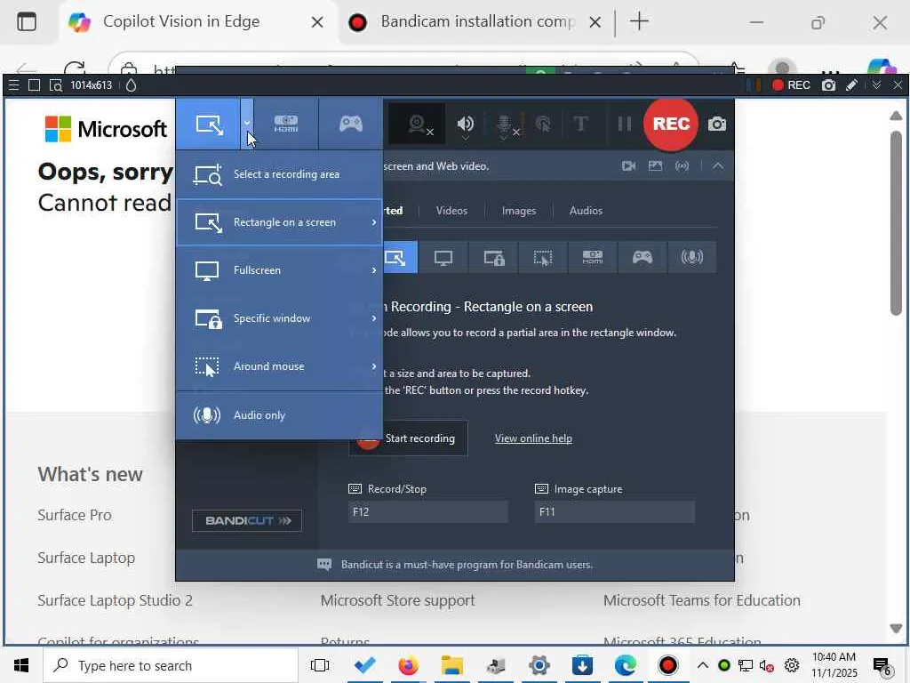Open View online help link
910x683 pixels.
(533, 438)
